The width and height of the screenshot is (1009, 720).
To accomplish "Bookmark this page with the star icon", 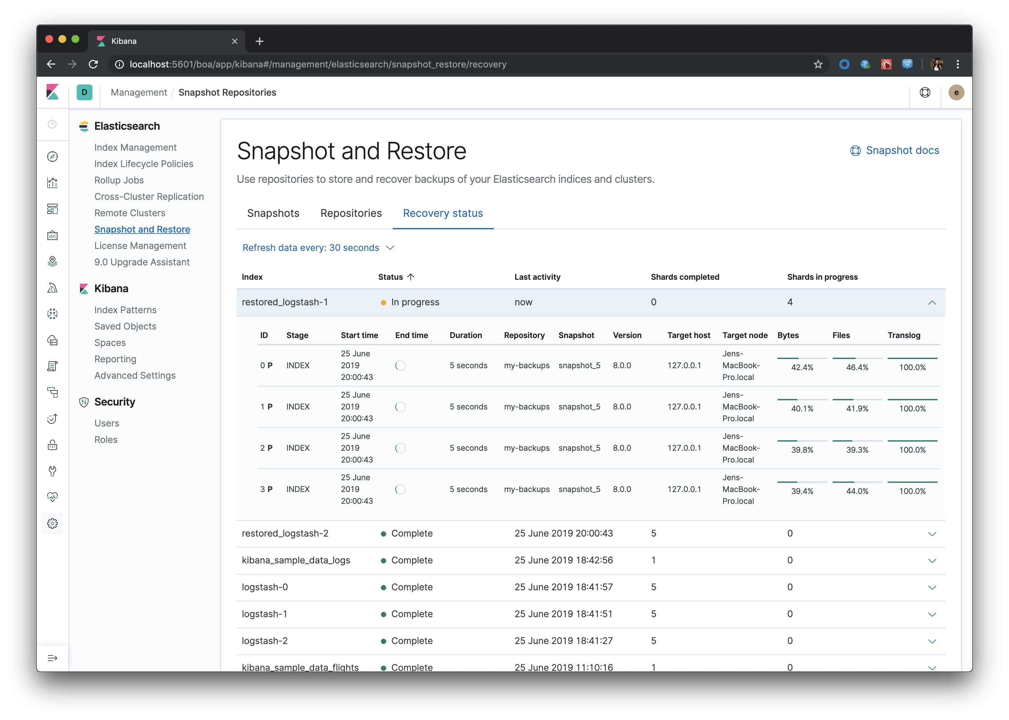I will coord(818,64).
